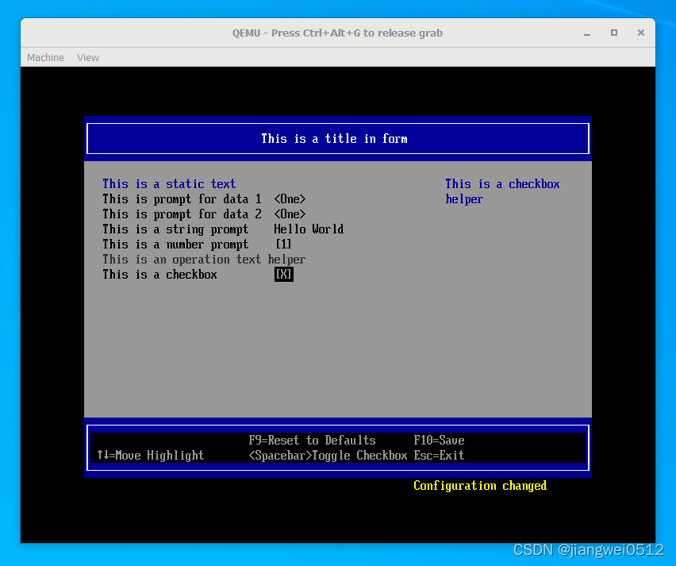Open the <One> option for data 2
Viewport: 676px width, 566px height.
290,214
